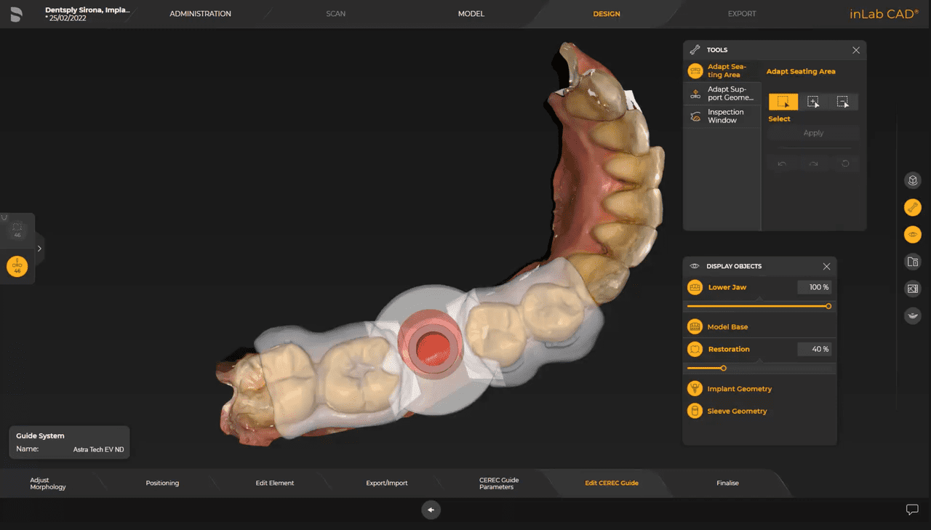Open the Tools sidebar wrench icon

(x=912, y=207)
